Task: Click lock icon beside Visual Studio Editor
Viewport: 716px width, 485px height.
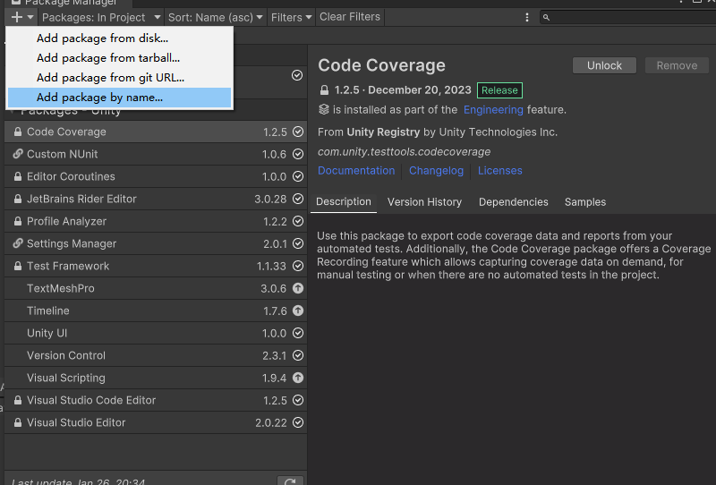Action: pyautogui.click(x=18, y=422)
